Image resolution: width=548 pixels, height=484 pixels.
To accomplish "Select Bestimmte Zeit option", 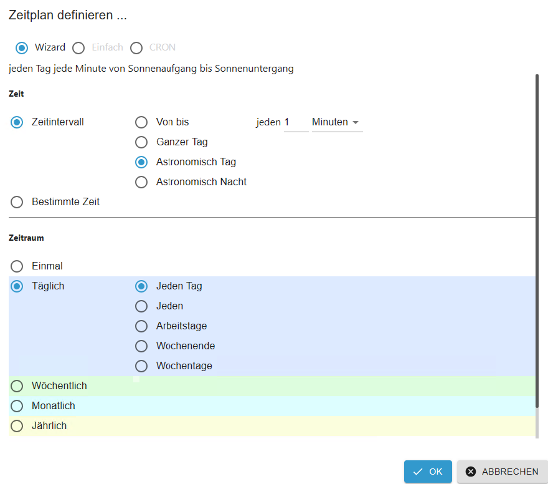I will [17, 202].
